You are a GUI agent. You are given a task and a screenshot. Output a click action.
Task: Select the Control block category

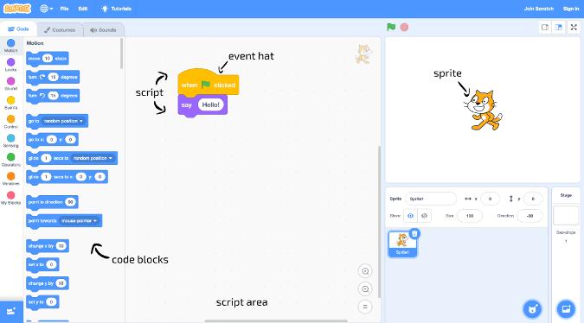click(10, 122)
